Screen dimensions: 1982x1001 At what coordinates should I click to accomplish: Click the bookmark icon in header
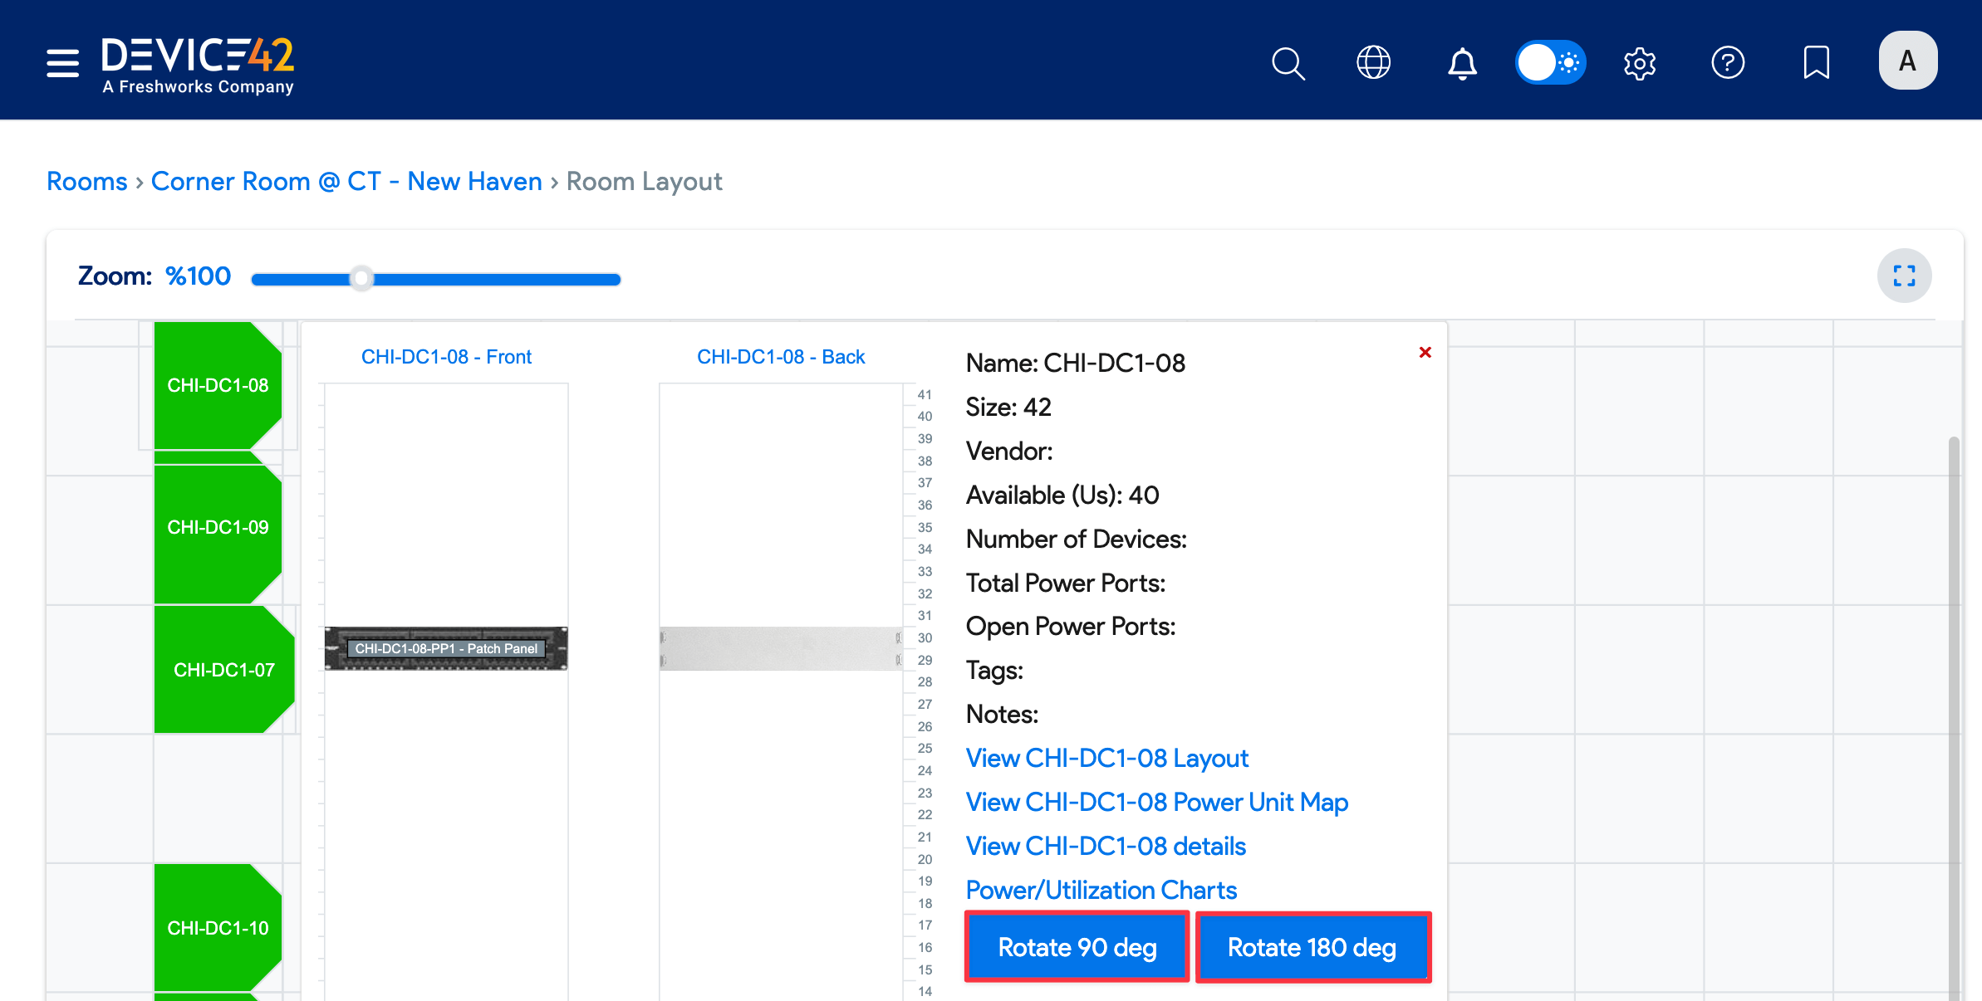(x=1816, y=62)
